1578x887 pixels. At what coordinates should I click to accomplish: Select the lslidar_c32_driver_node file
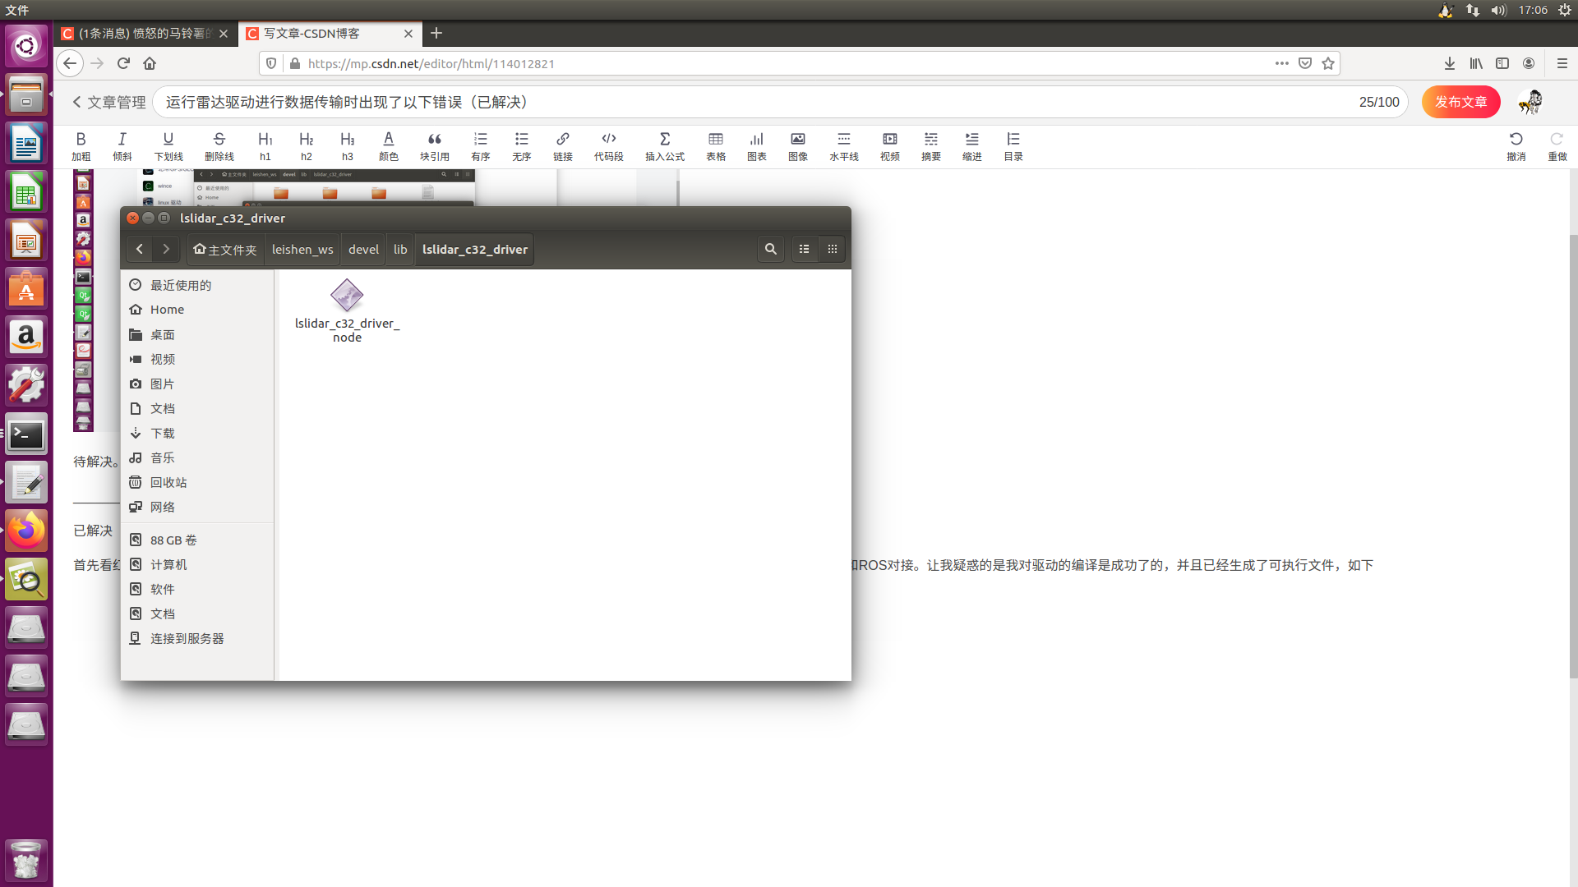[347, 310]
